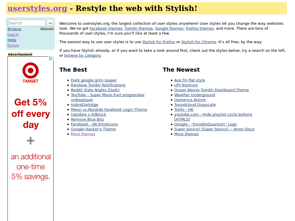
Task: Open Soundcloud Grayscale style
Action: pyautogui.click(x=195, y=105)
